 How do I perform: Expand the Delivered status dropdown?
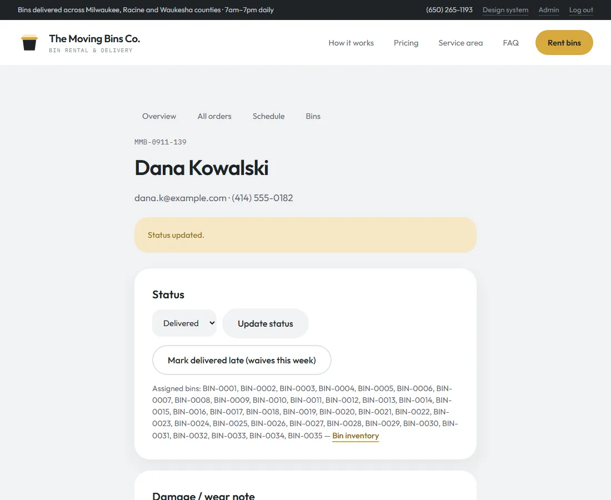[x=184, y=323]
